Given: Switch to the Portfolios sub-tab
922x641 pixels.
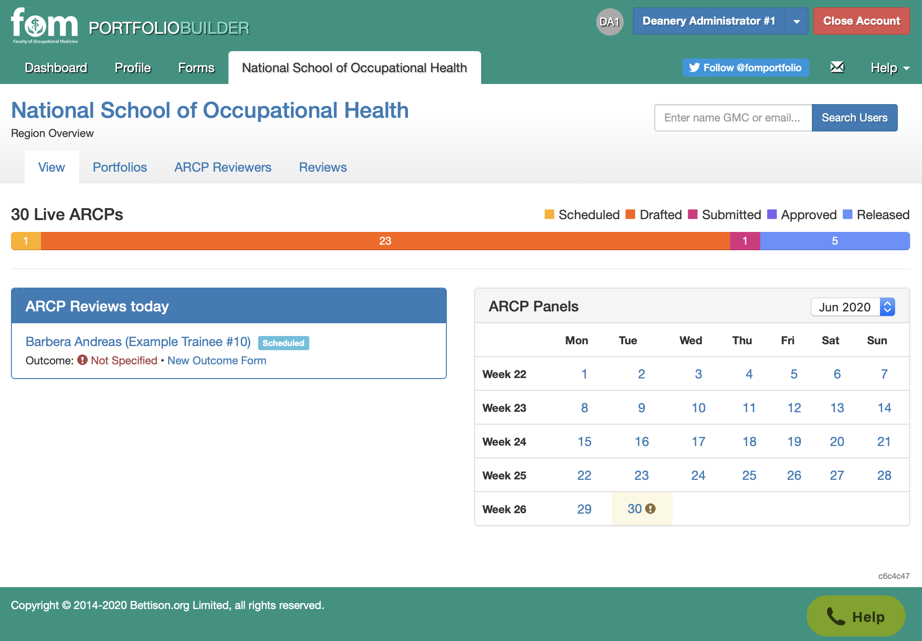Looking at the screenshot, I should pyautogui.click(x=120, y=167).
